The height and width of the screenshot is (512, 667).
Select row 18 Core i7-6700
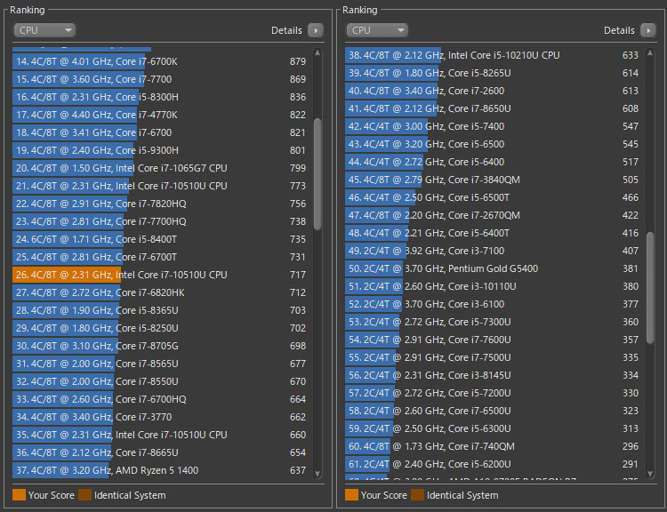point(161,132)
